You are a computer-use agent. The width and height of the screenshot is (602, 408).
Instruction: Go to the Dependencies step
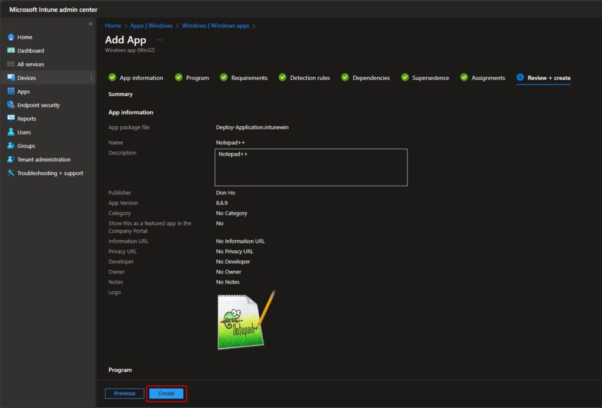point(366,78)
